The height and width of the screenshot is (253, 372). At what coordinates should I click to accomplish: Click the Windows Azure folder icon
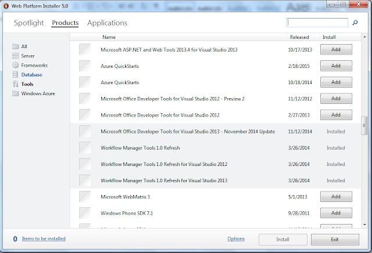(x=16, y=93)
